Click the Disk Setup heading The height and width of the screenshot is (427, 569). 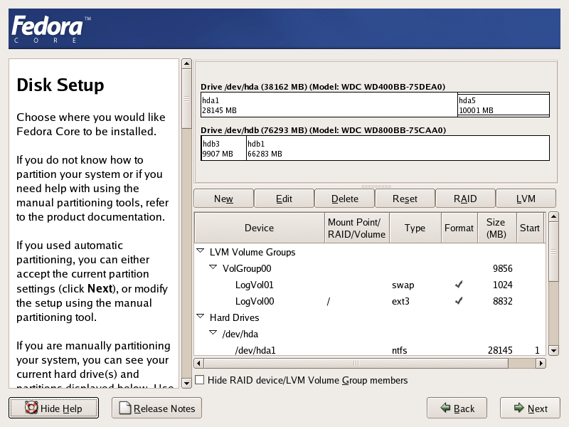pyautogui.click(x=60, y=85)
